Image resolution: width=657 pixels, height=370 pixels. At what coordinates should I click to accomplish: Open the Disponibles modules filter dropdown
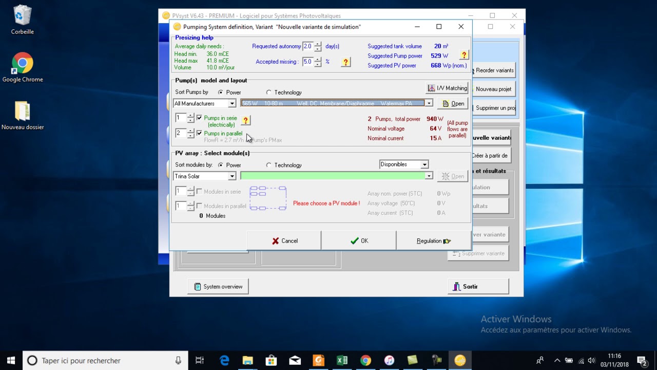coord(424,164)
